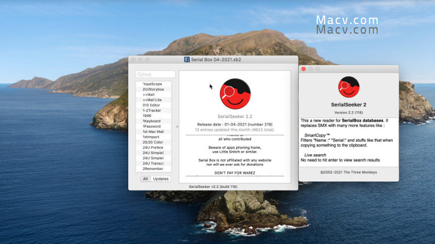Click the document icon beside Serial Box title
435x244 pixels.
[x=187, y=59]
